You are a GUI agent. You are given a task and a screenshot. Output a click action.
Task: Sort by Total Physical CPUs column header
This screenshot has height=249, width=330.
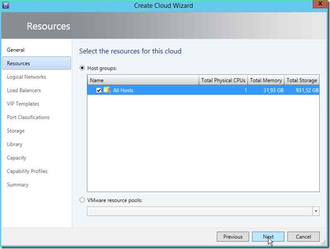tap(223, 80)
